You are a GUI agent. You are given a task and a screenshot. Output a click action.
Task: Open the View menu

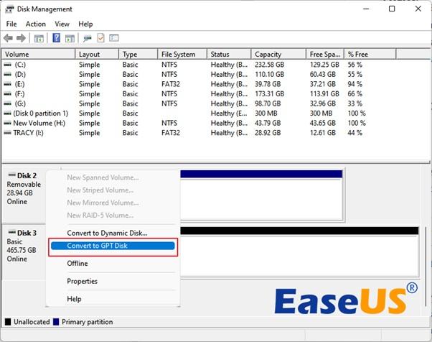(62, 24)
